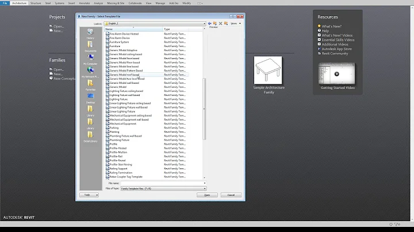Switch to the Manage ribbon tab
The image size is (414, 232).
point(160,3)
